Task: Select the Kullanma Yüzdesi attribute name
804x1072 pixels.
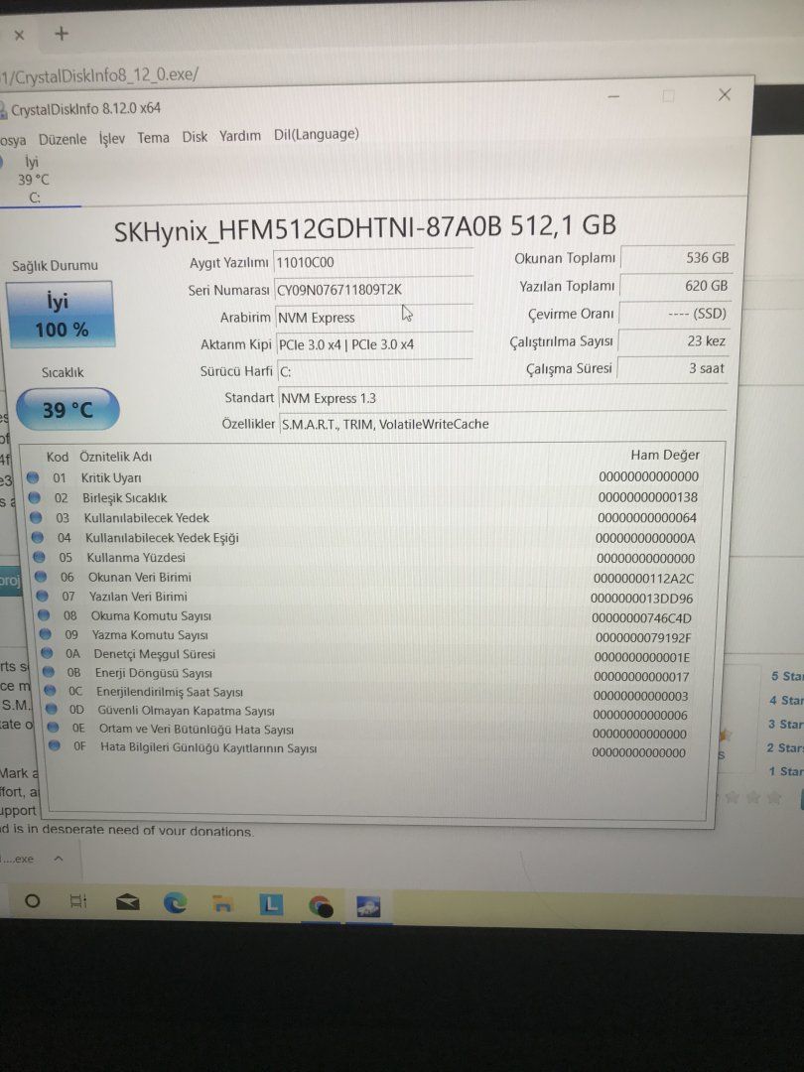Action: pos(135,557)
